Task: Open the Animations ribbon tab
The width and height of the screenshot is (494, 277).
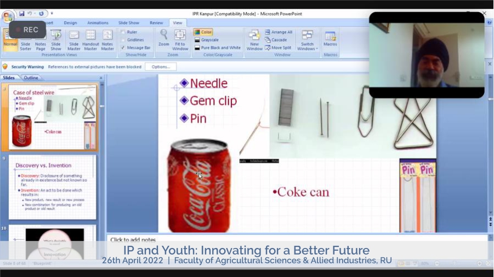Action: pos(98,23)
